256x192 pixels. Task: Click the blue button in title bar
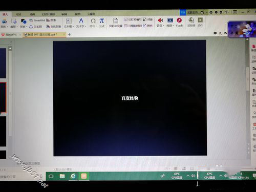pyautogui.click(x=183, y=12)
